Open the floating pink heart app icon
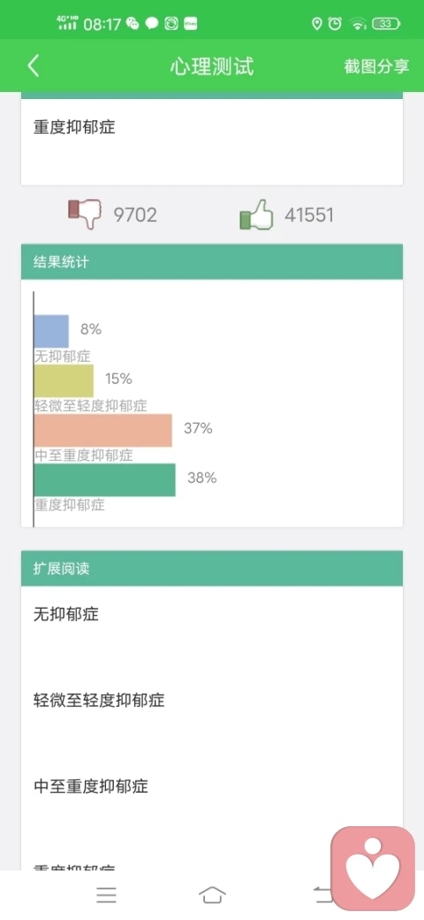The height and width of the screenshot is (920, 424). 373,869
